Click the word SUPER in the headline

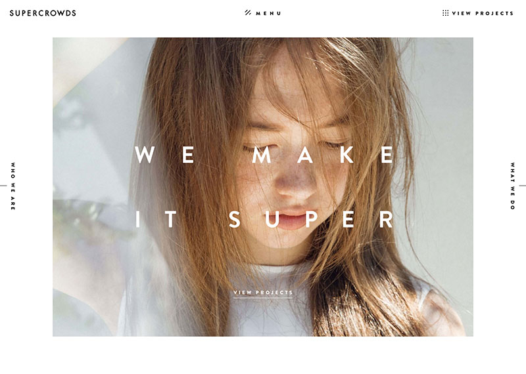[311, 219]
